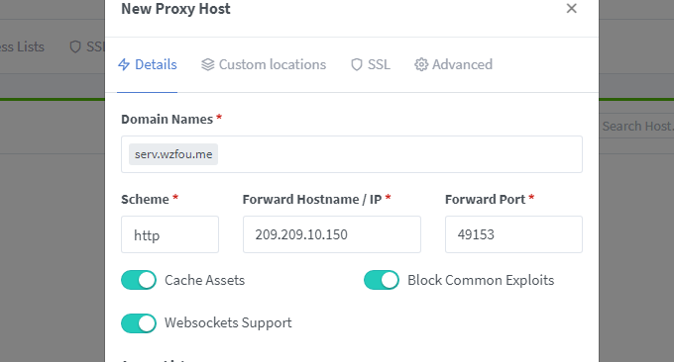Switch to the Details tab
Image resolution: width=674 pixels, height=362 pixels.
click(x=148, y=64)
